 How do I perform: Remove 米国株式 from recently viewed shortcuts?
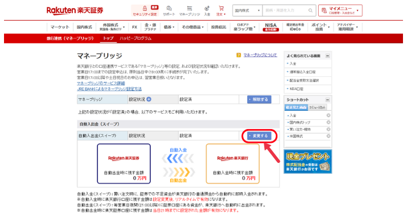[x=328, y=136]
